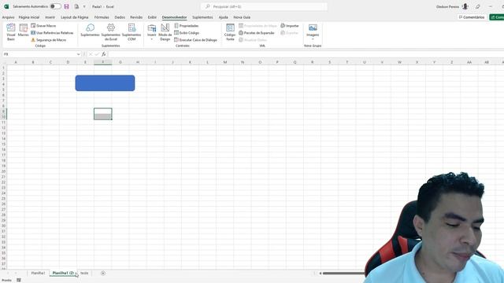Open XML Código-fonte pane
Viewport: 504px width, 283px height.
(230, 32)
